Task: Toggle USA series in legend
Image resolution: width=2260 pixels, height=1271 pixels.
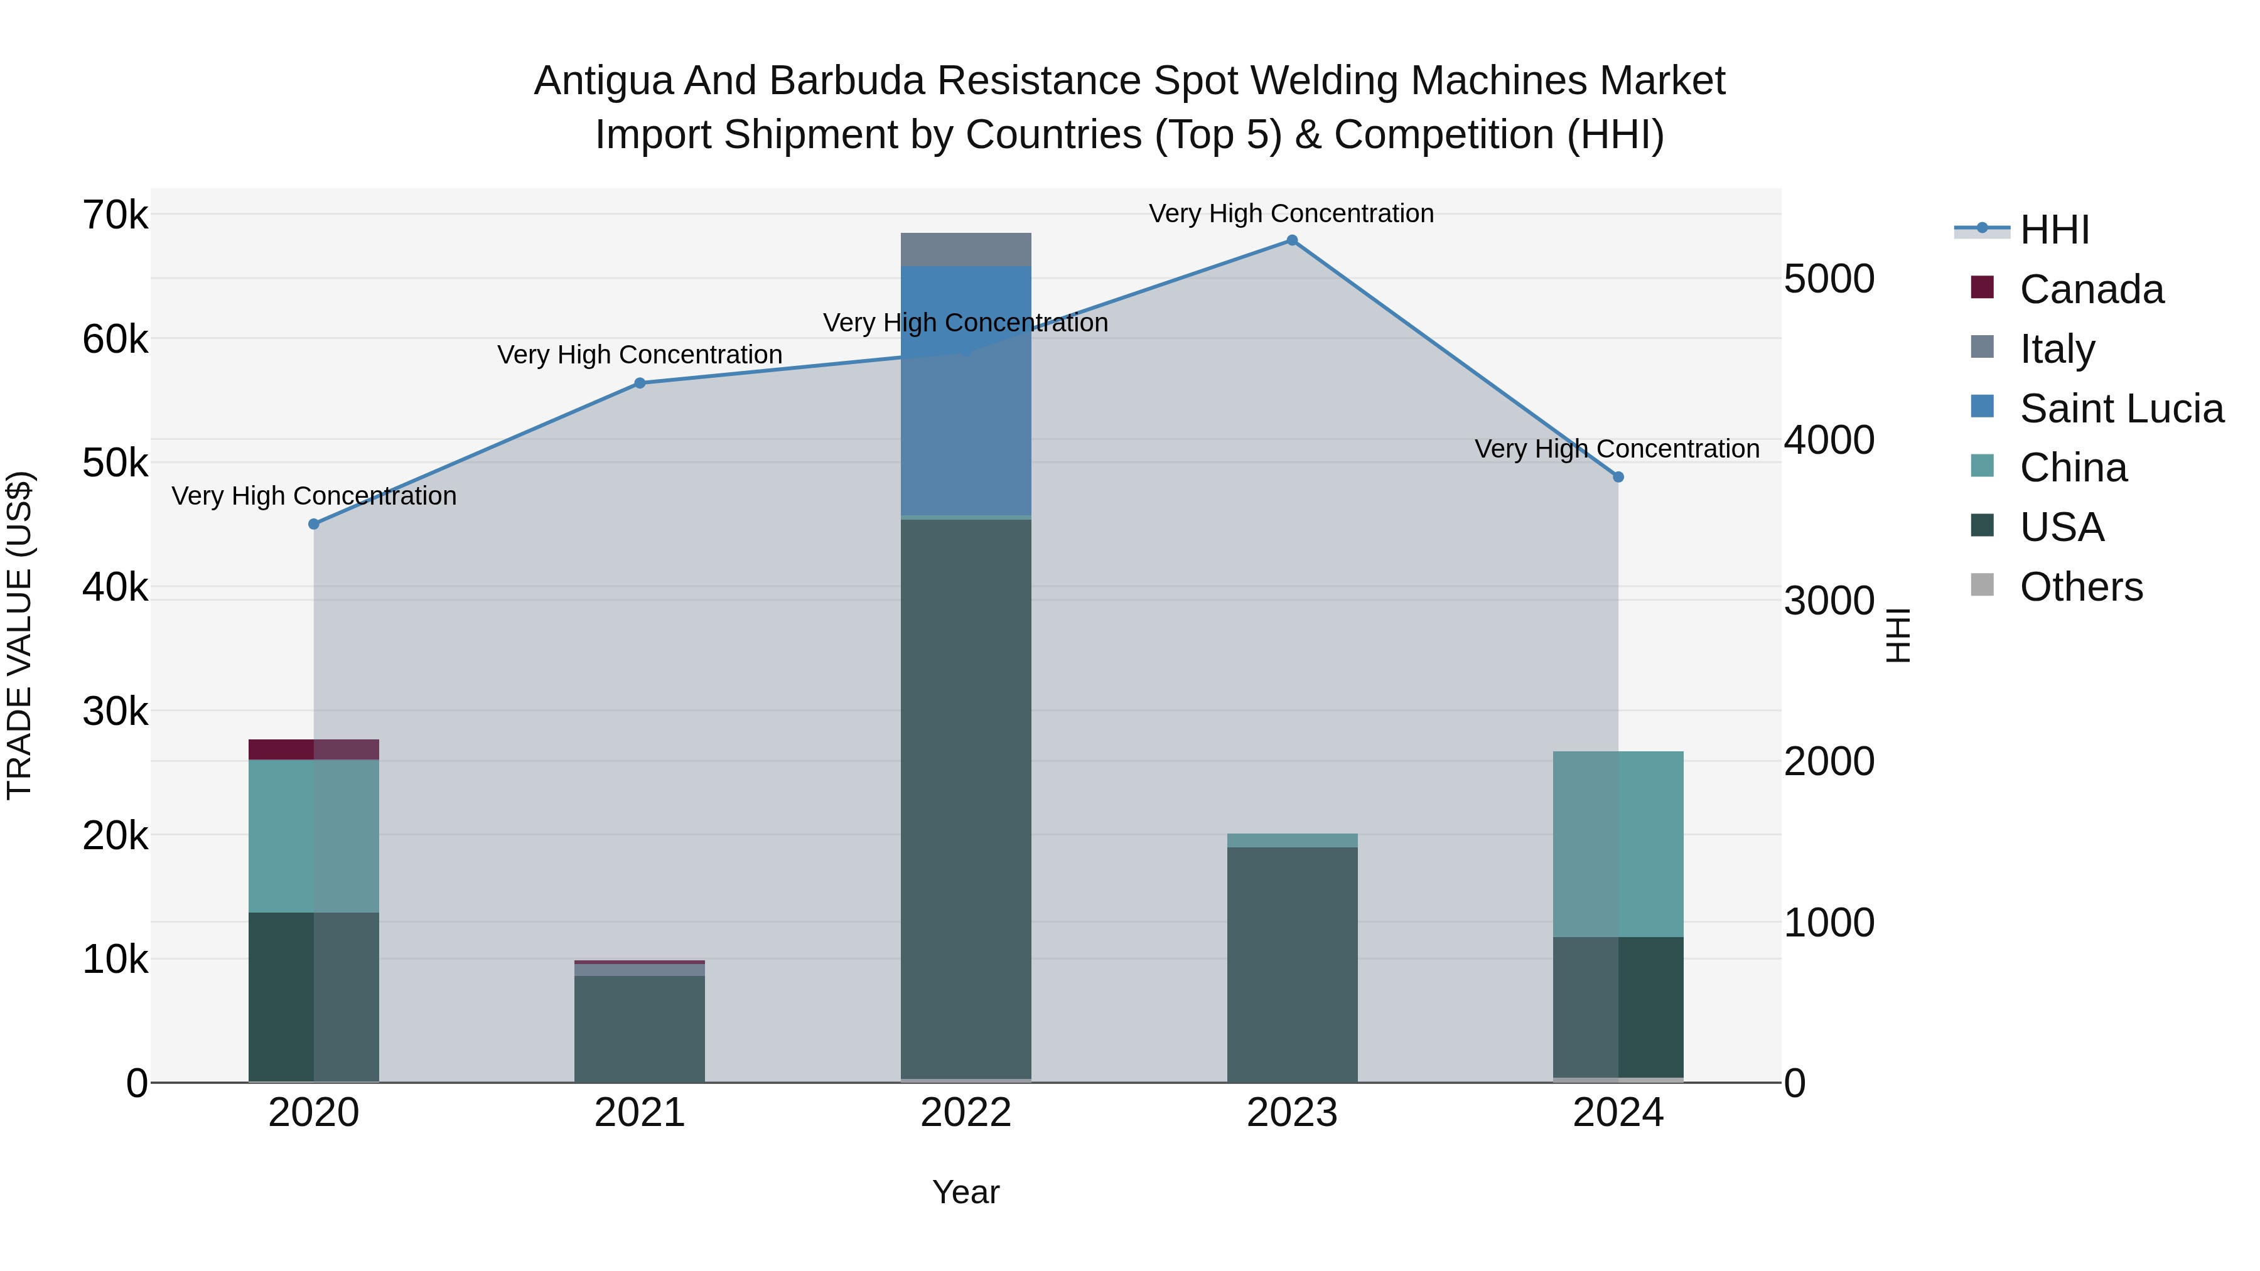Action: pyautogui.click(x=2037, y=527)
